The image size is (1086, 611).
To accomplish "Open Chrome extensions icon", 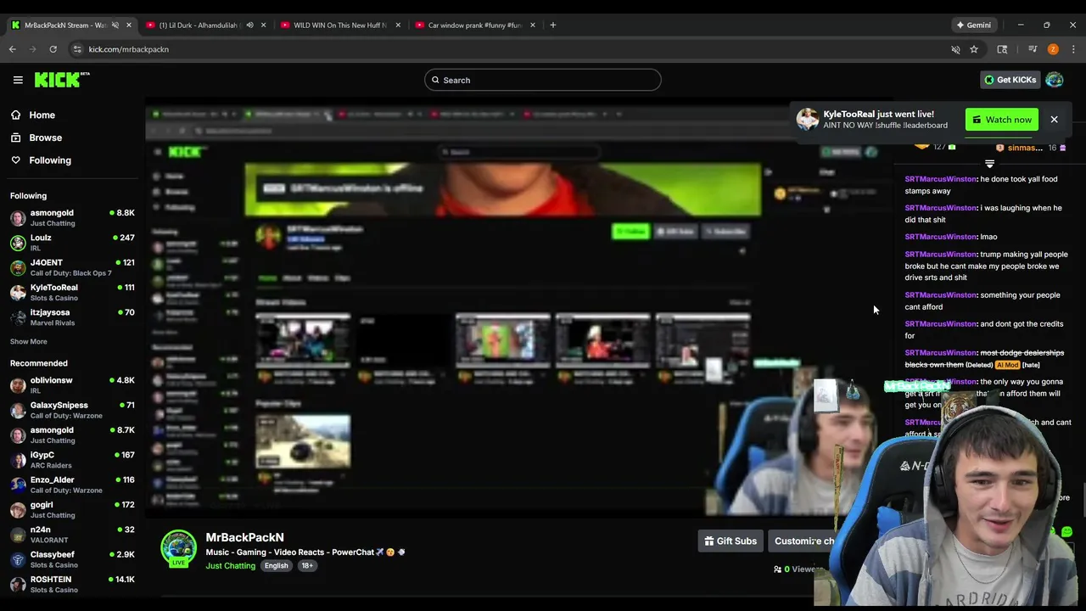I will (x=1002, y=49).
